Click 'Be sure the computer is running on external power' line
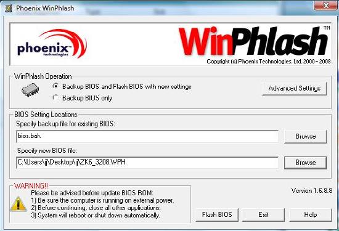The image size is (339, 231). [102, 200]
